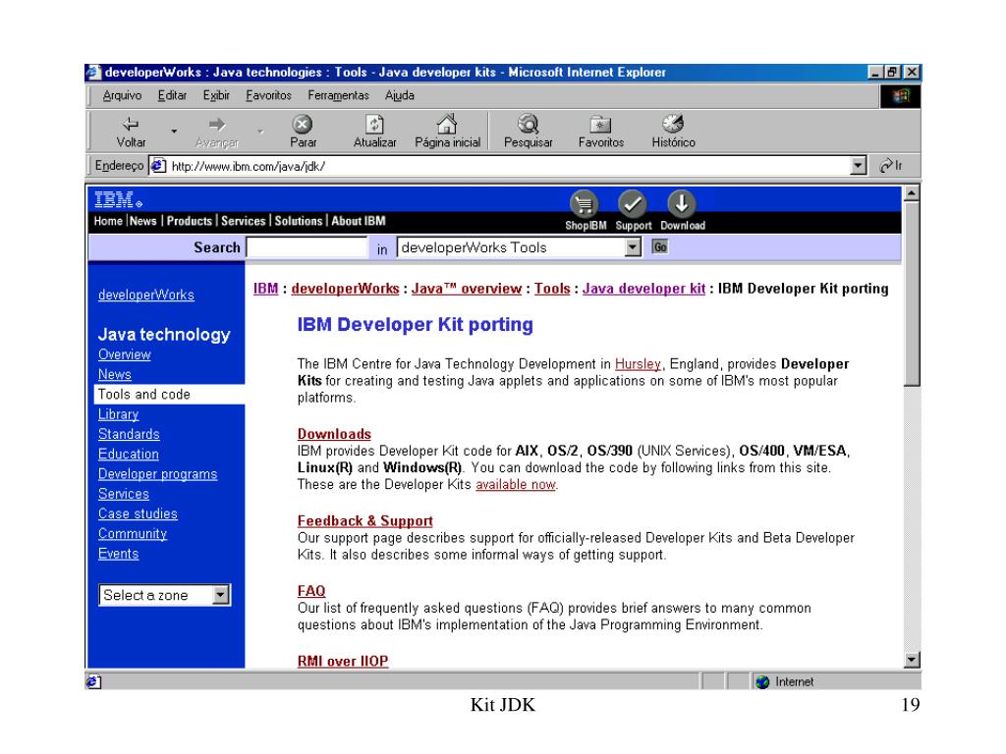Click the Download arrow icon
1006x754 pixels.
click(682, 204)
